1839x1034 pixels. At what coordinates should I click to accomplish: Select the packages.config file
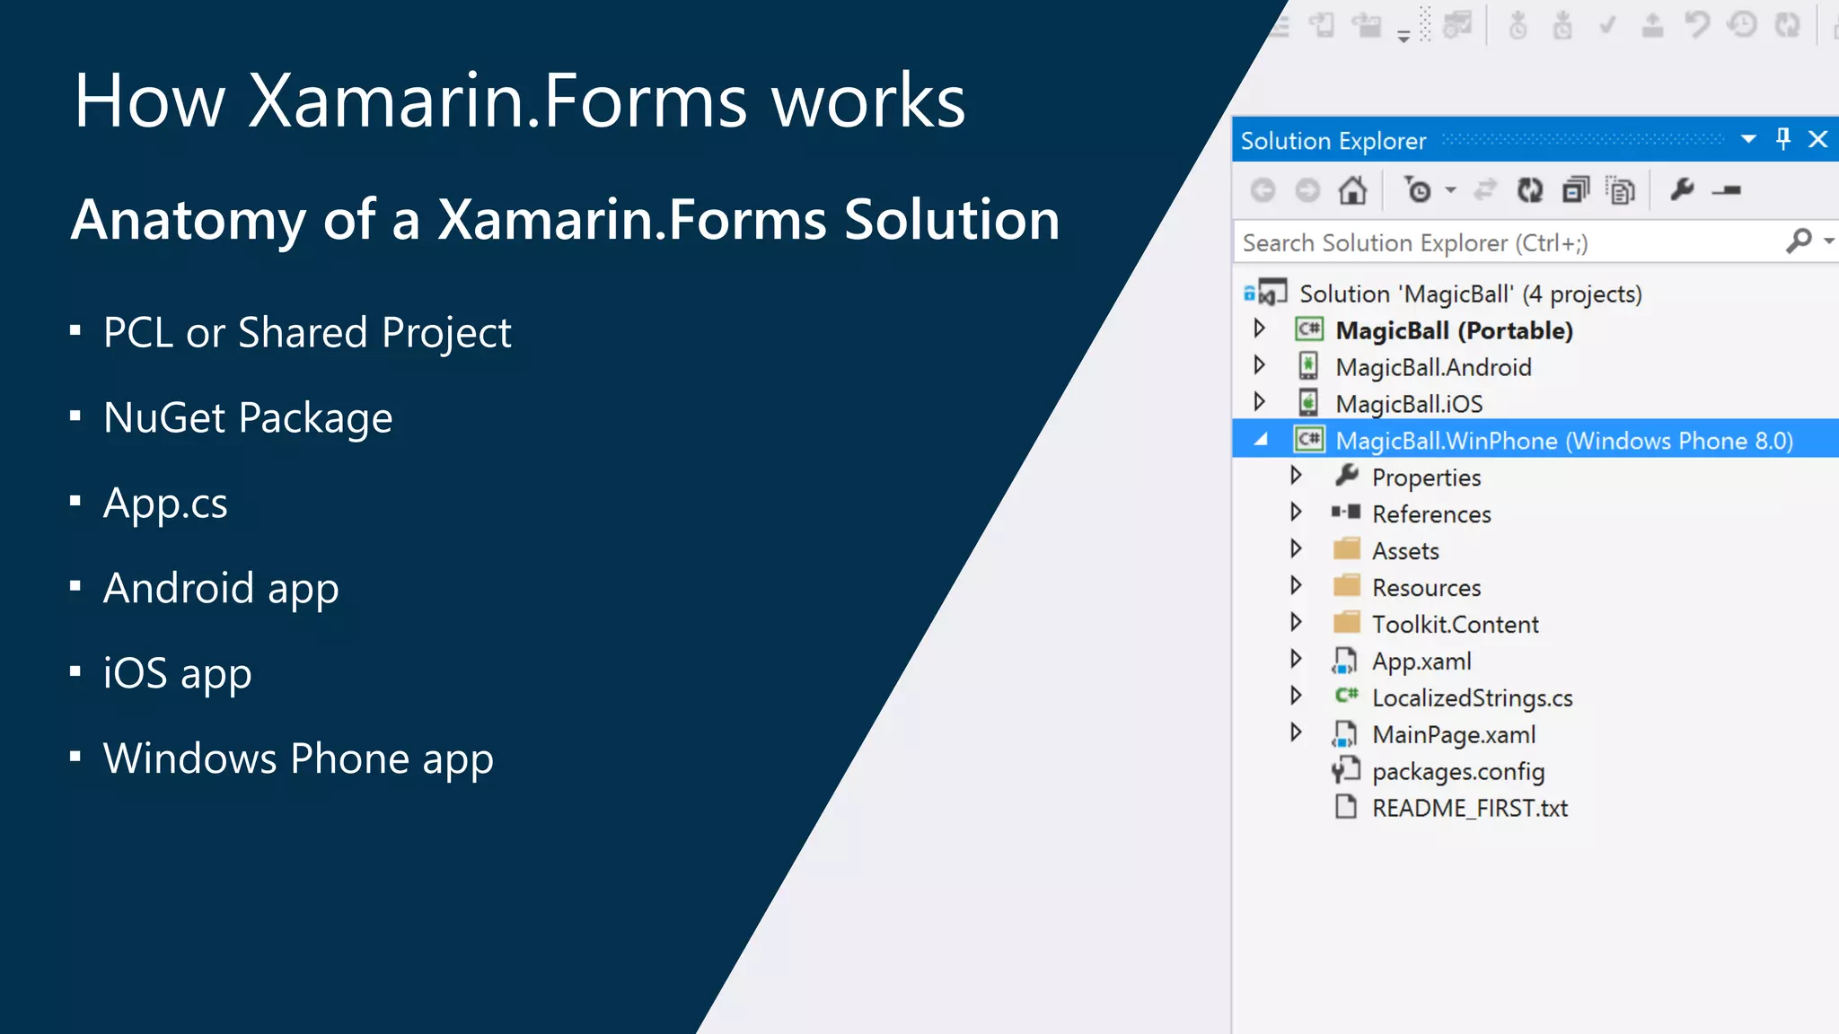(1458, 772)
